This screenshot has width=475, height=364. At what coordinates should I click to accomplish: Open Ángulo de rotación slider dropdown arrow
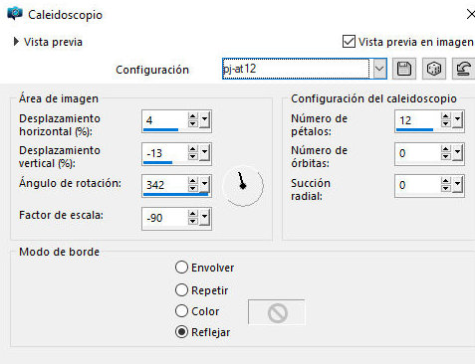[205, 184]
